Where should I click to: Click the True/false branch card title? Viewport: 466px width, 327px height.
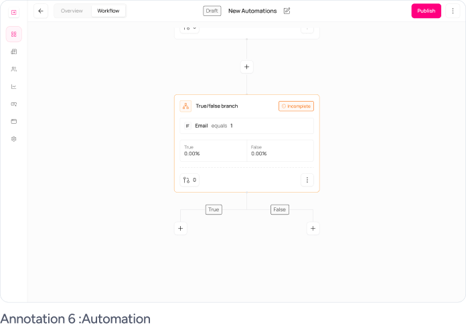[217, 106]
